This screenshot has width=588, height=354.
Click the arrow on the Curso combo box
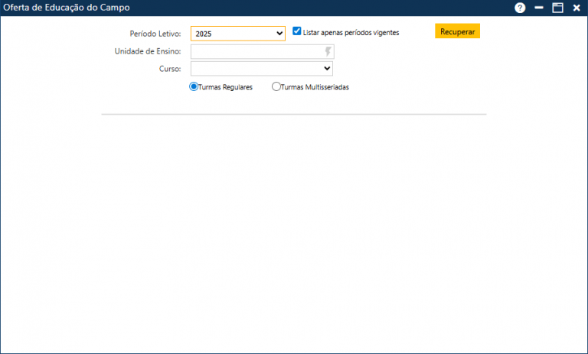tap(327, 69)
